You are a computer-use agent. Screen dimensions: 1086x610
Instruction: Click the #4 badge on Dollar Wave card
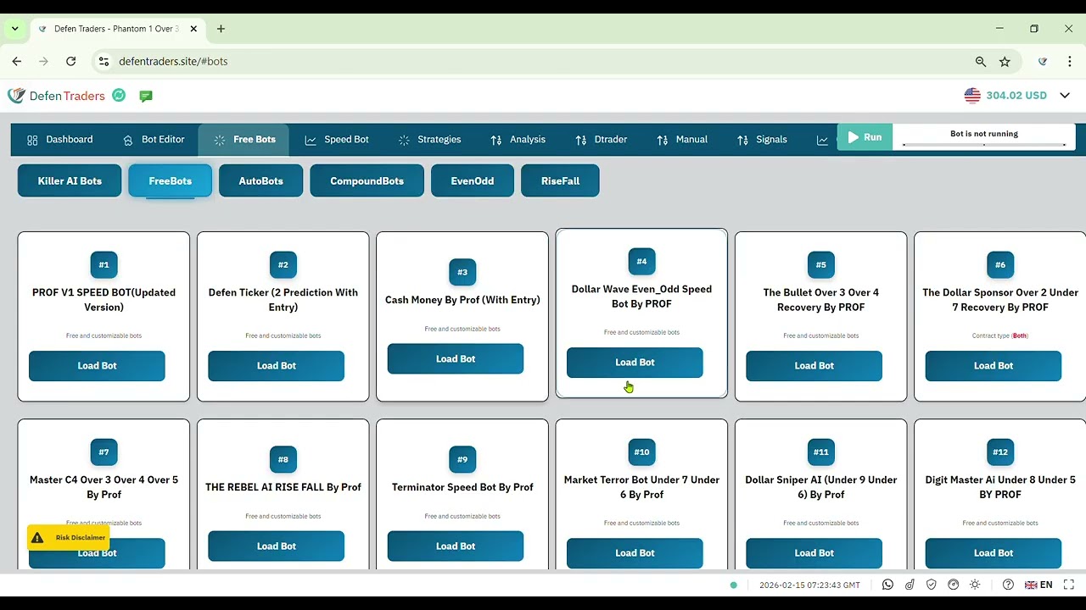click(x=641, y=262)
